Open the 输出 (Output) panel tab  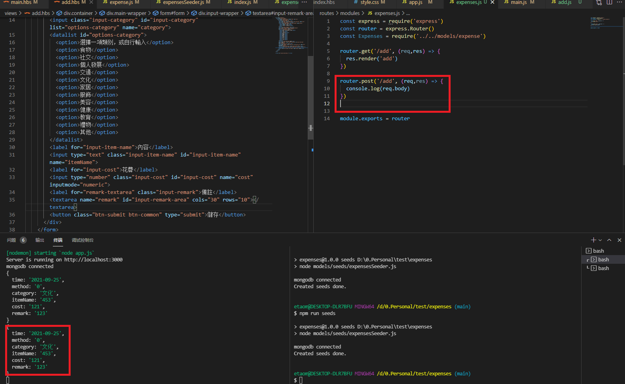click(39, 240)
